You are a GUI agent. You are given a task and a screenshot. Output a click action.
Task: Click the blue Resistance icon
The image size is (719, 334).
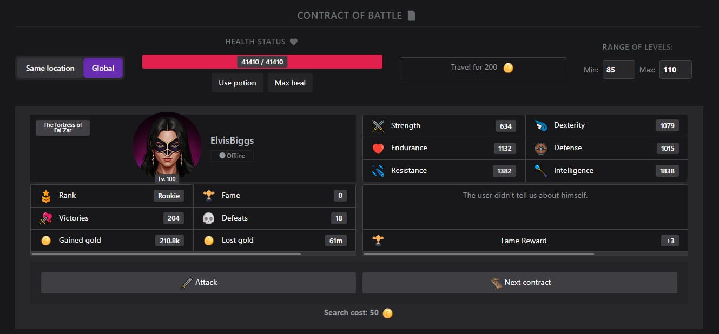coord(378,171)
